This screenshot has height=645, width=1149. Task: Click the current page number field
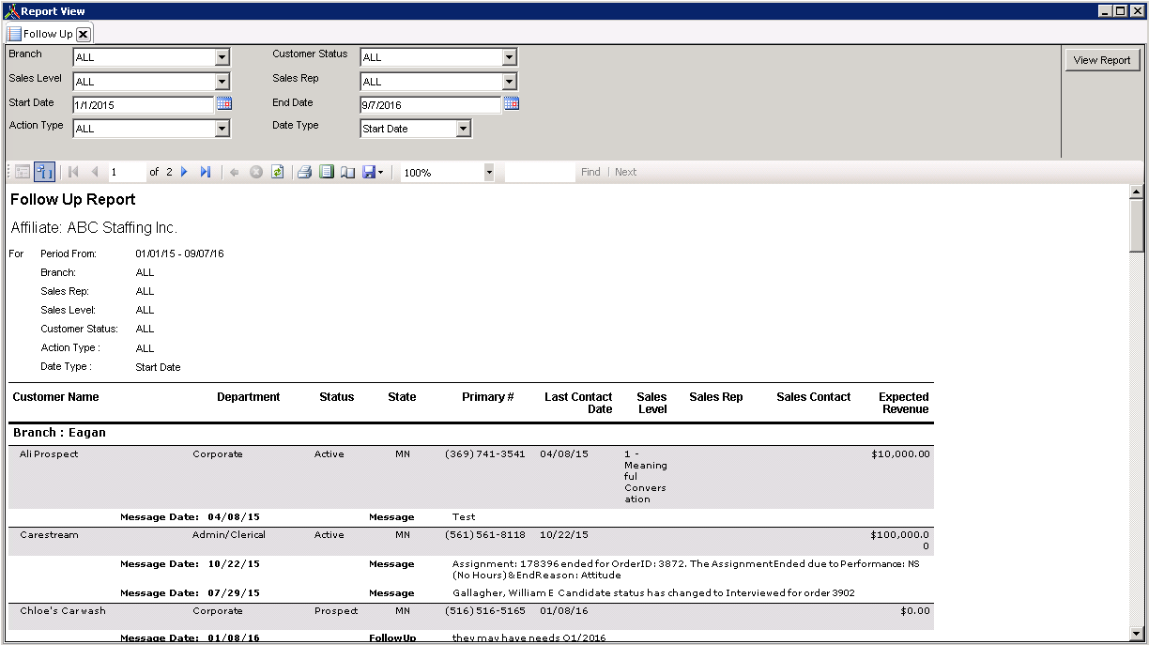click(x=127, y=173)
